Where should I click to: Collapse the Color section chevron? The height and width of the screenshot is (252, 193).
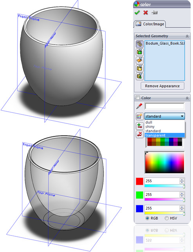[187, 98]
